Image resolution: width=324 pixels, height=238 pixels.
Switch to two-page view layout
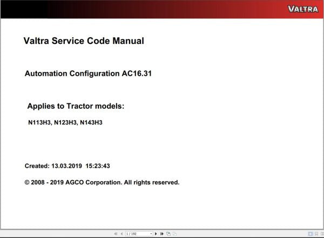[321, 234]
